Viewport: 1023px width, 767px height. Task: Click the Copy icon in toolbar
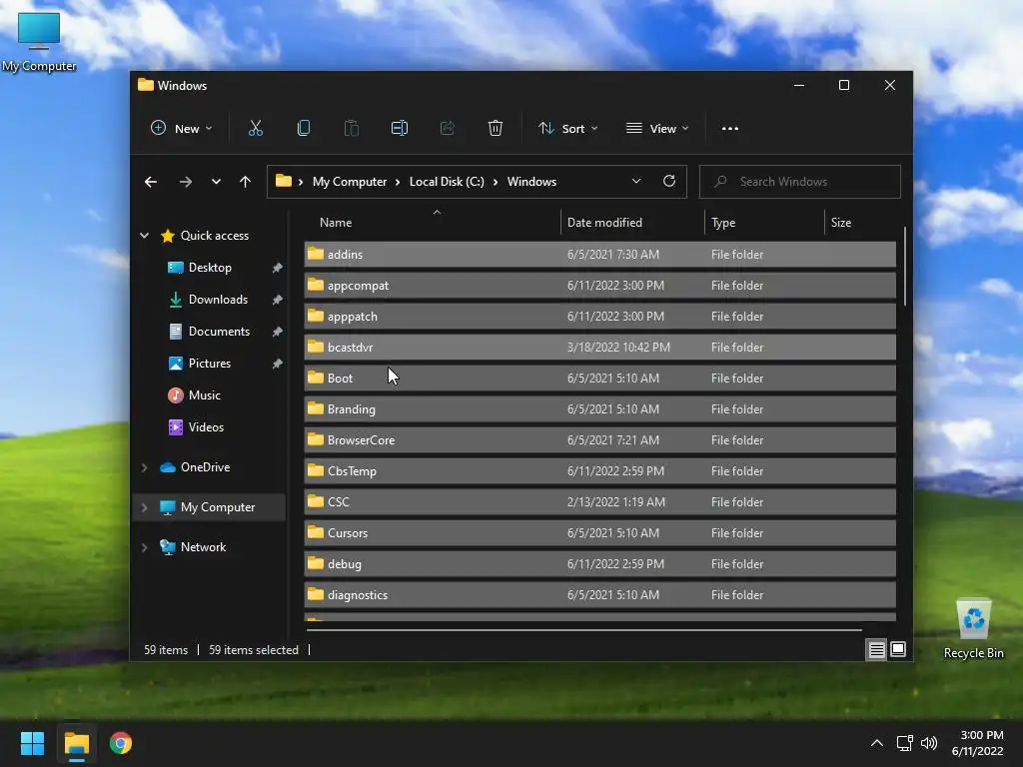[304, 129]
